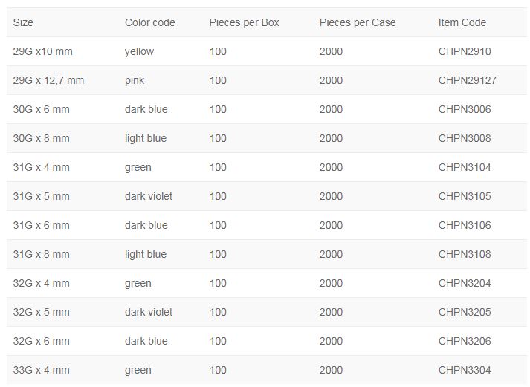The width and height of the screenshot is (530, 387).
Task: Select item code CHPN3106
Action: point(465,225)
